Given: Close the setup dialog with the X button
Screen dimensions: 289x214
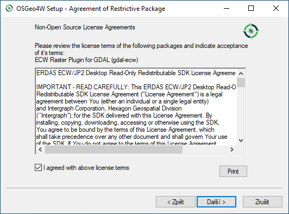Looking at the screenshot, I should pos(276,9).
